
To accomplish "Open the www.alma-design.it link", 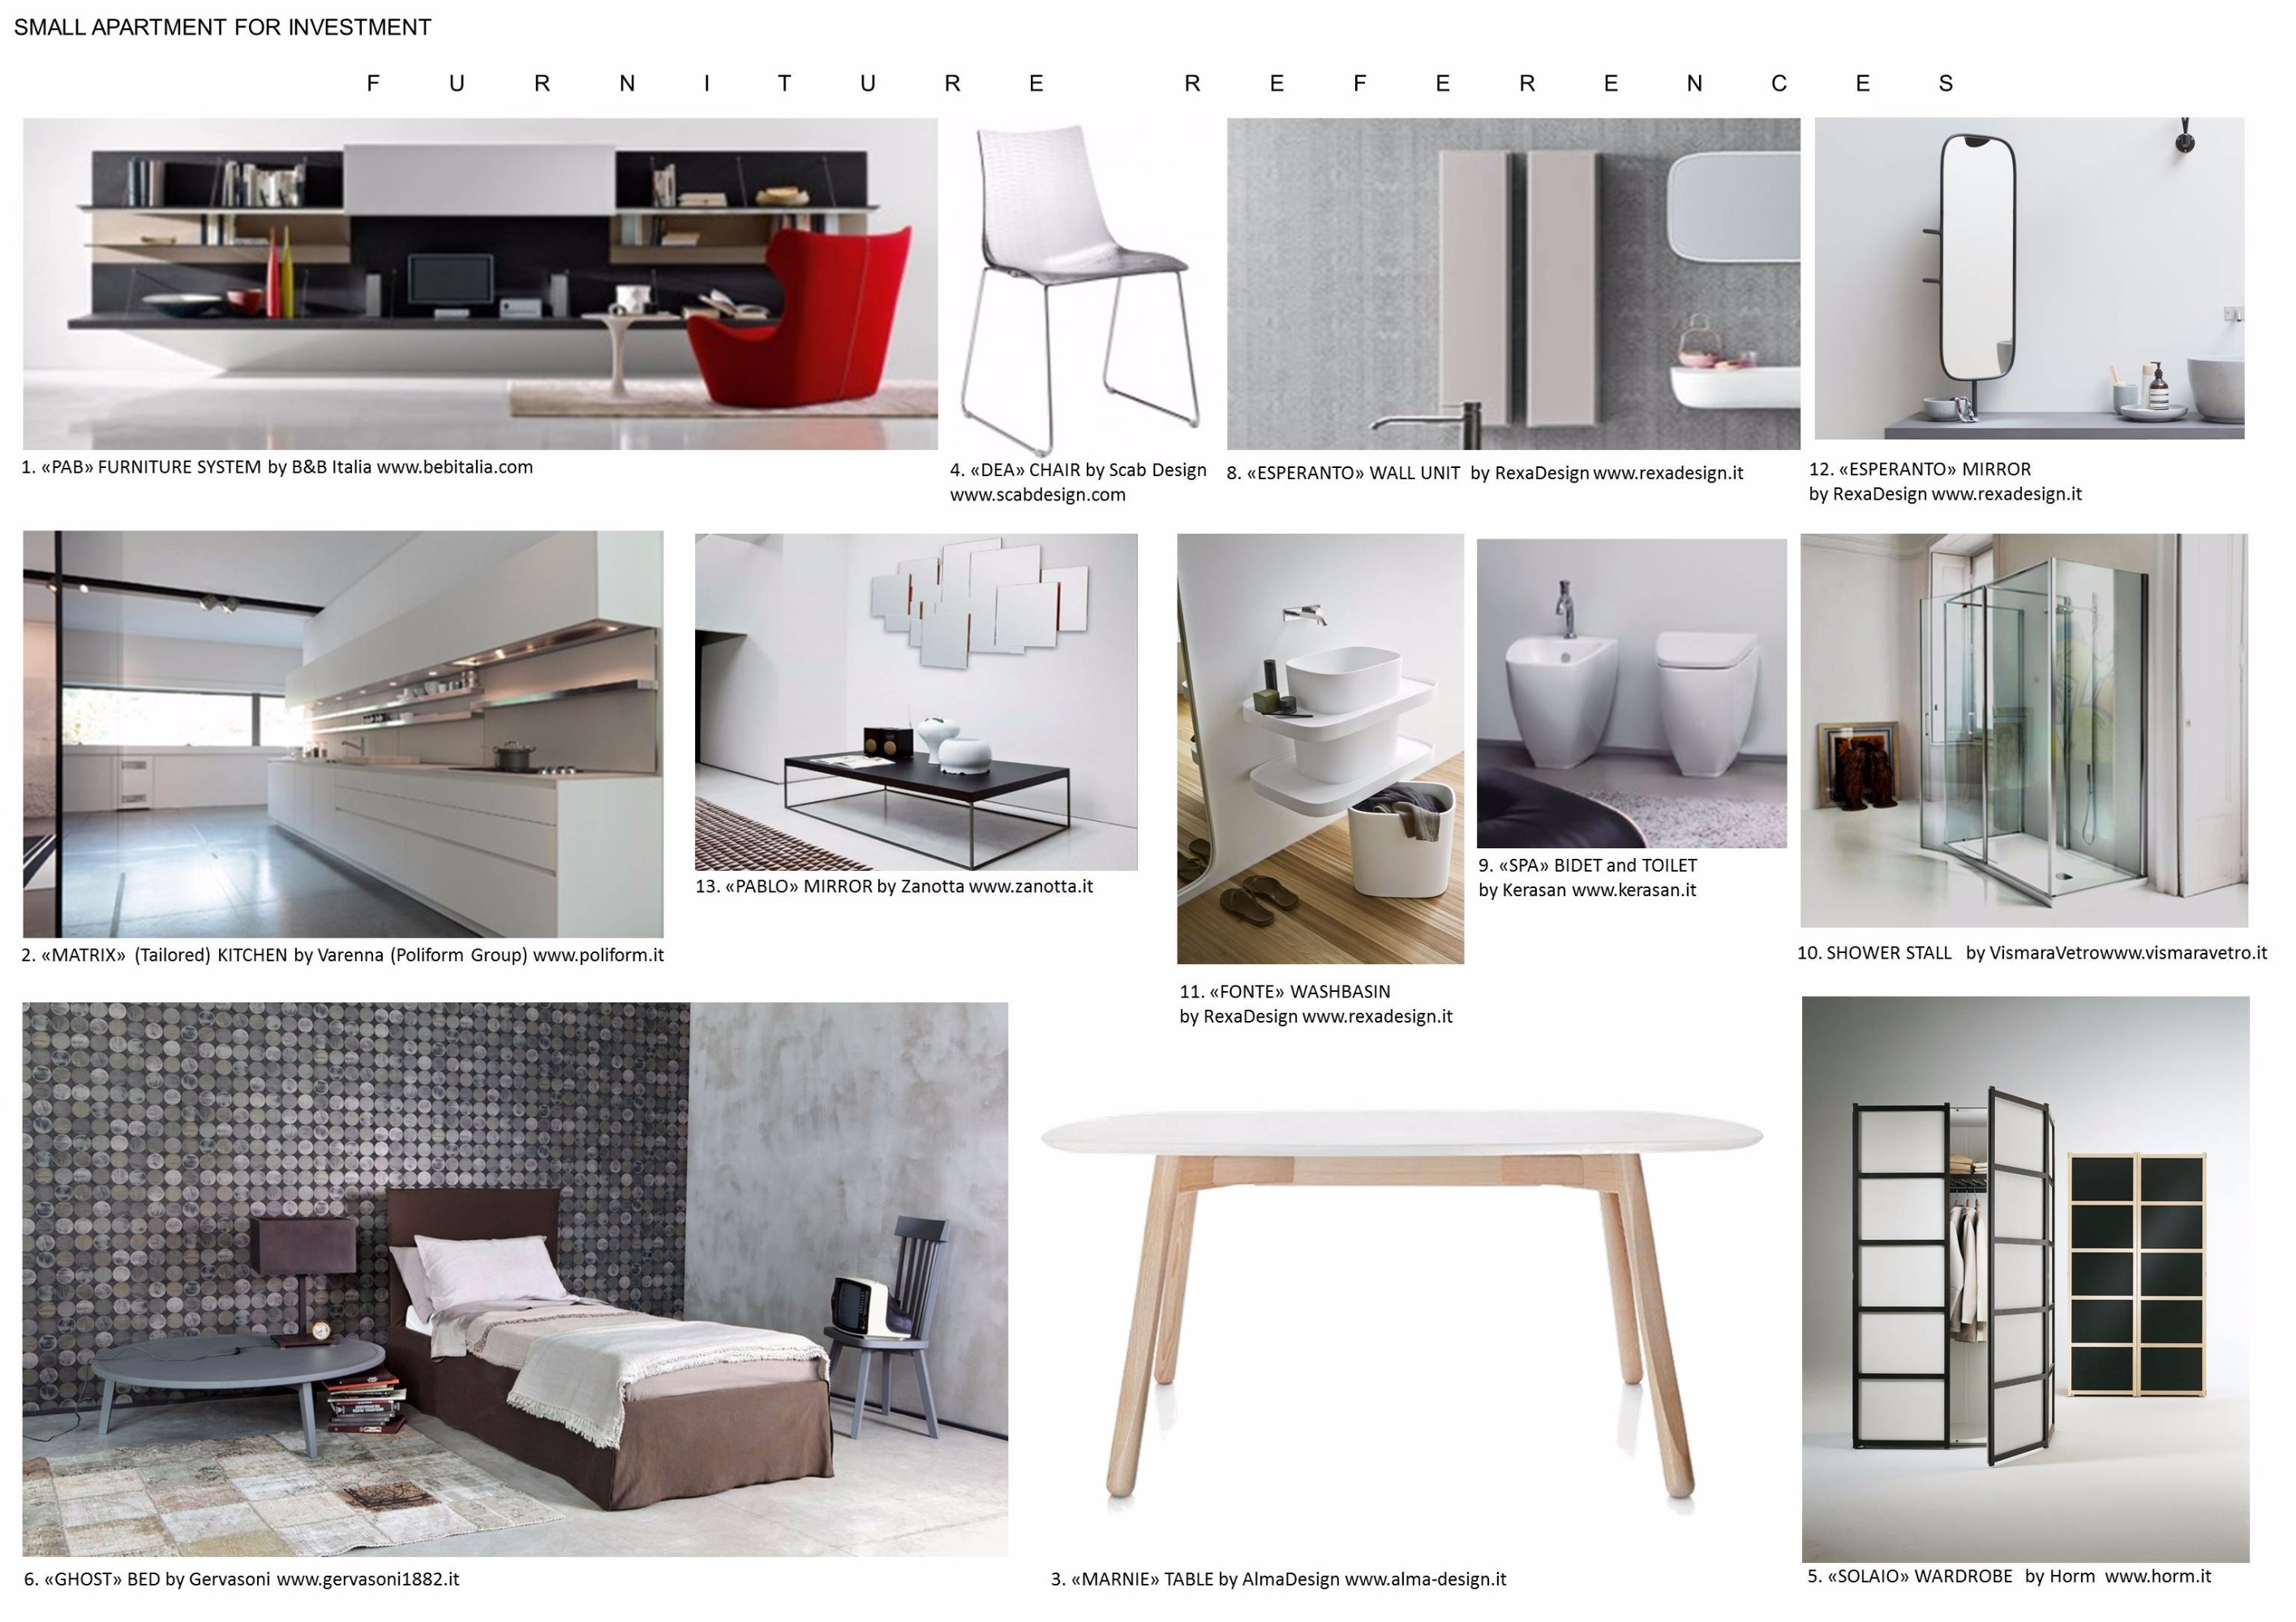I will pyautogui.click(x=1424, y=1579).
